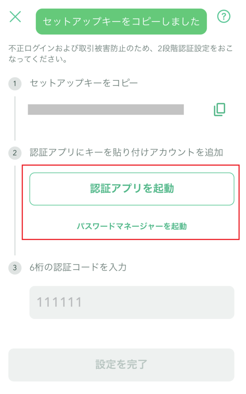This screenshot has height=394, width=246.
Task: Close the 2FA setup screen with the X
Action: pyautogui.click(x=15, y=17)
